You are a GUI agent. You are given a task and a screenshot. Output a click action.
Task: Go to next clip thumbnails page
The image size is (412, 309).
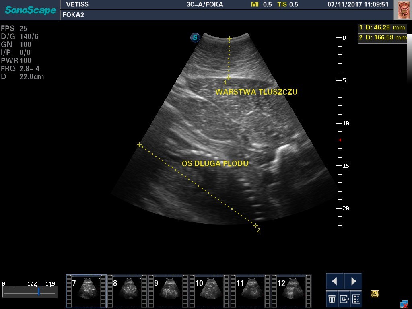353,281
